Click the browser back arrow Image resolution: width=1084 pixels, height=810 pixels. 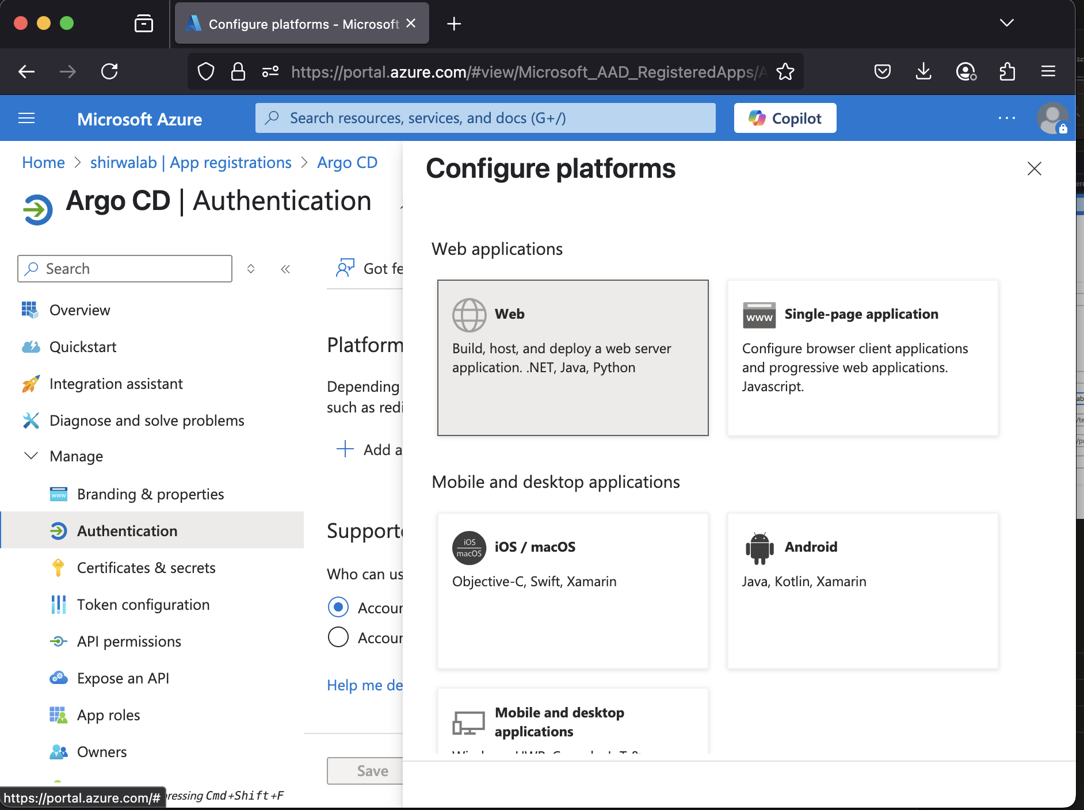pyautogui.click(x=26, y=71)
